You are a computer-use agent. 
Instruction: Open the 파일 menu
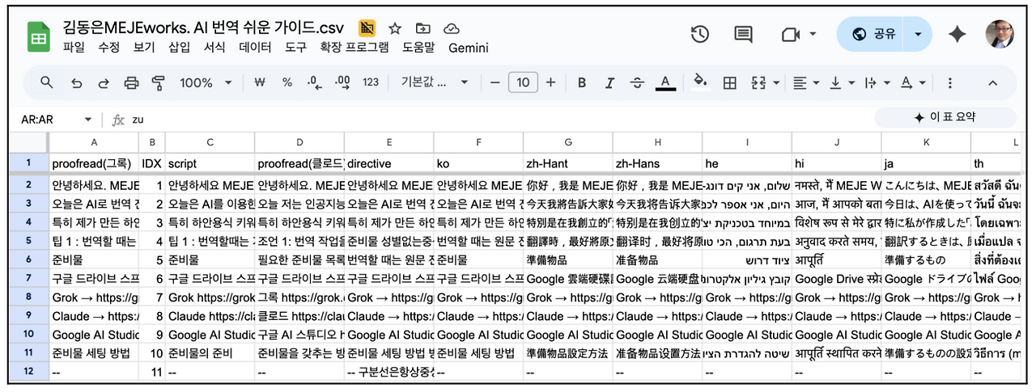74,48
